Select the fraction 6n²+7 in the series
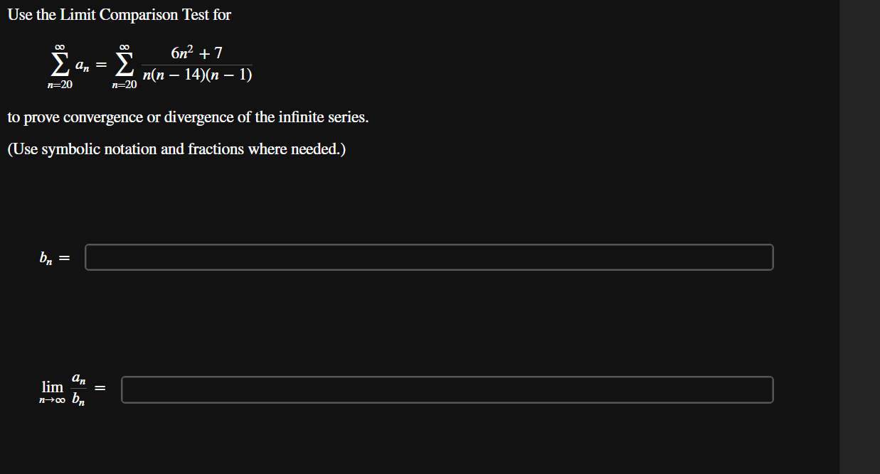Viewport: 880px width, 474px height. click(x=196, y=52)
